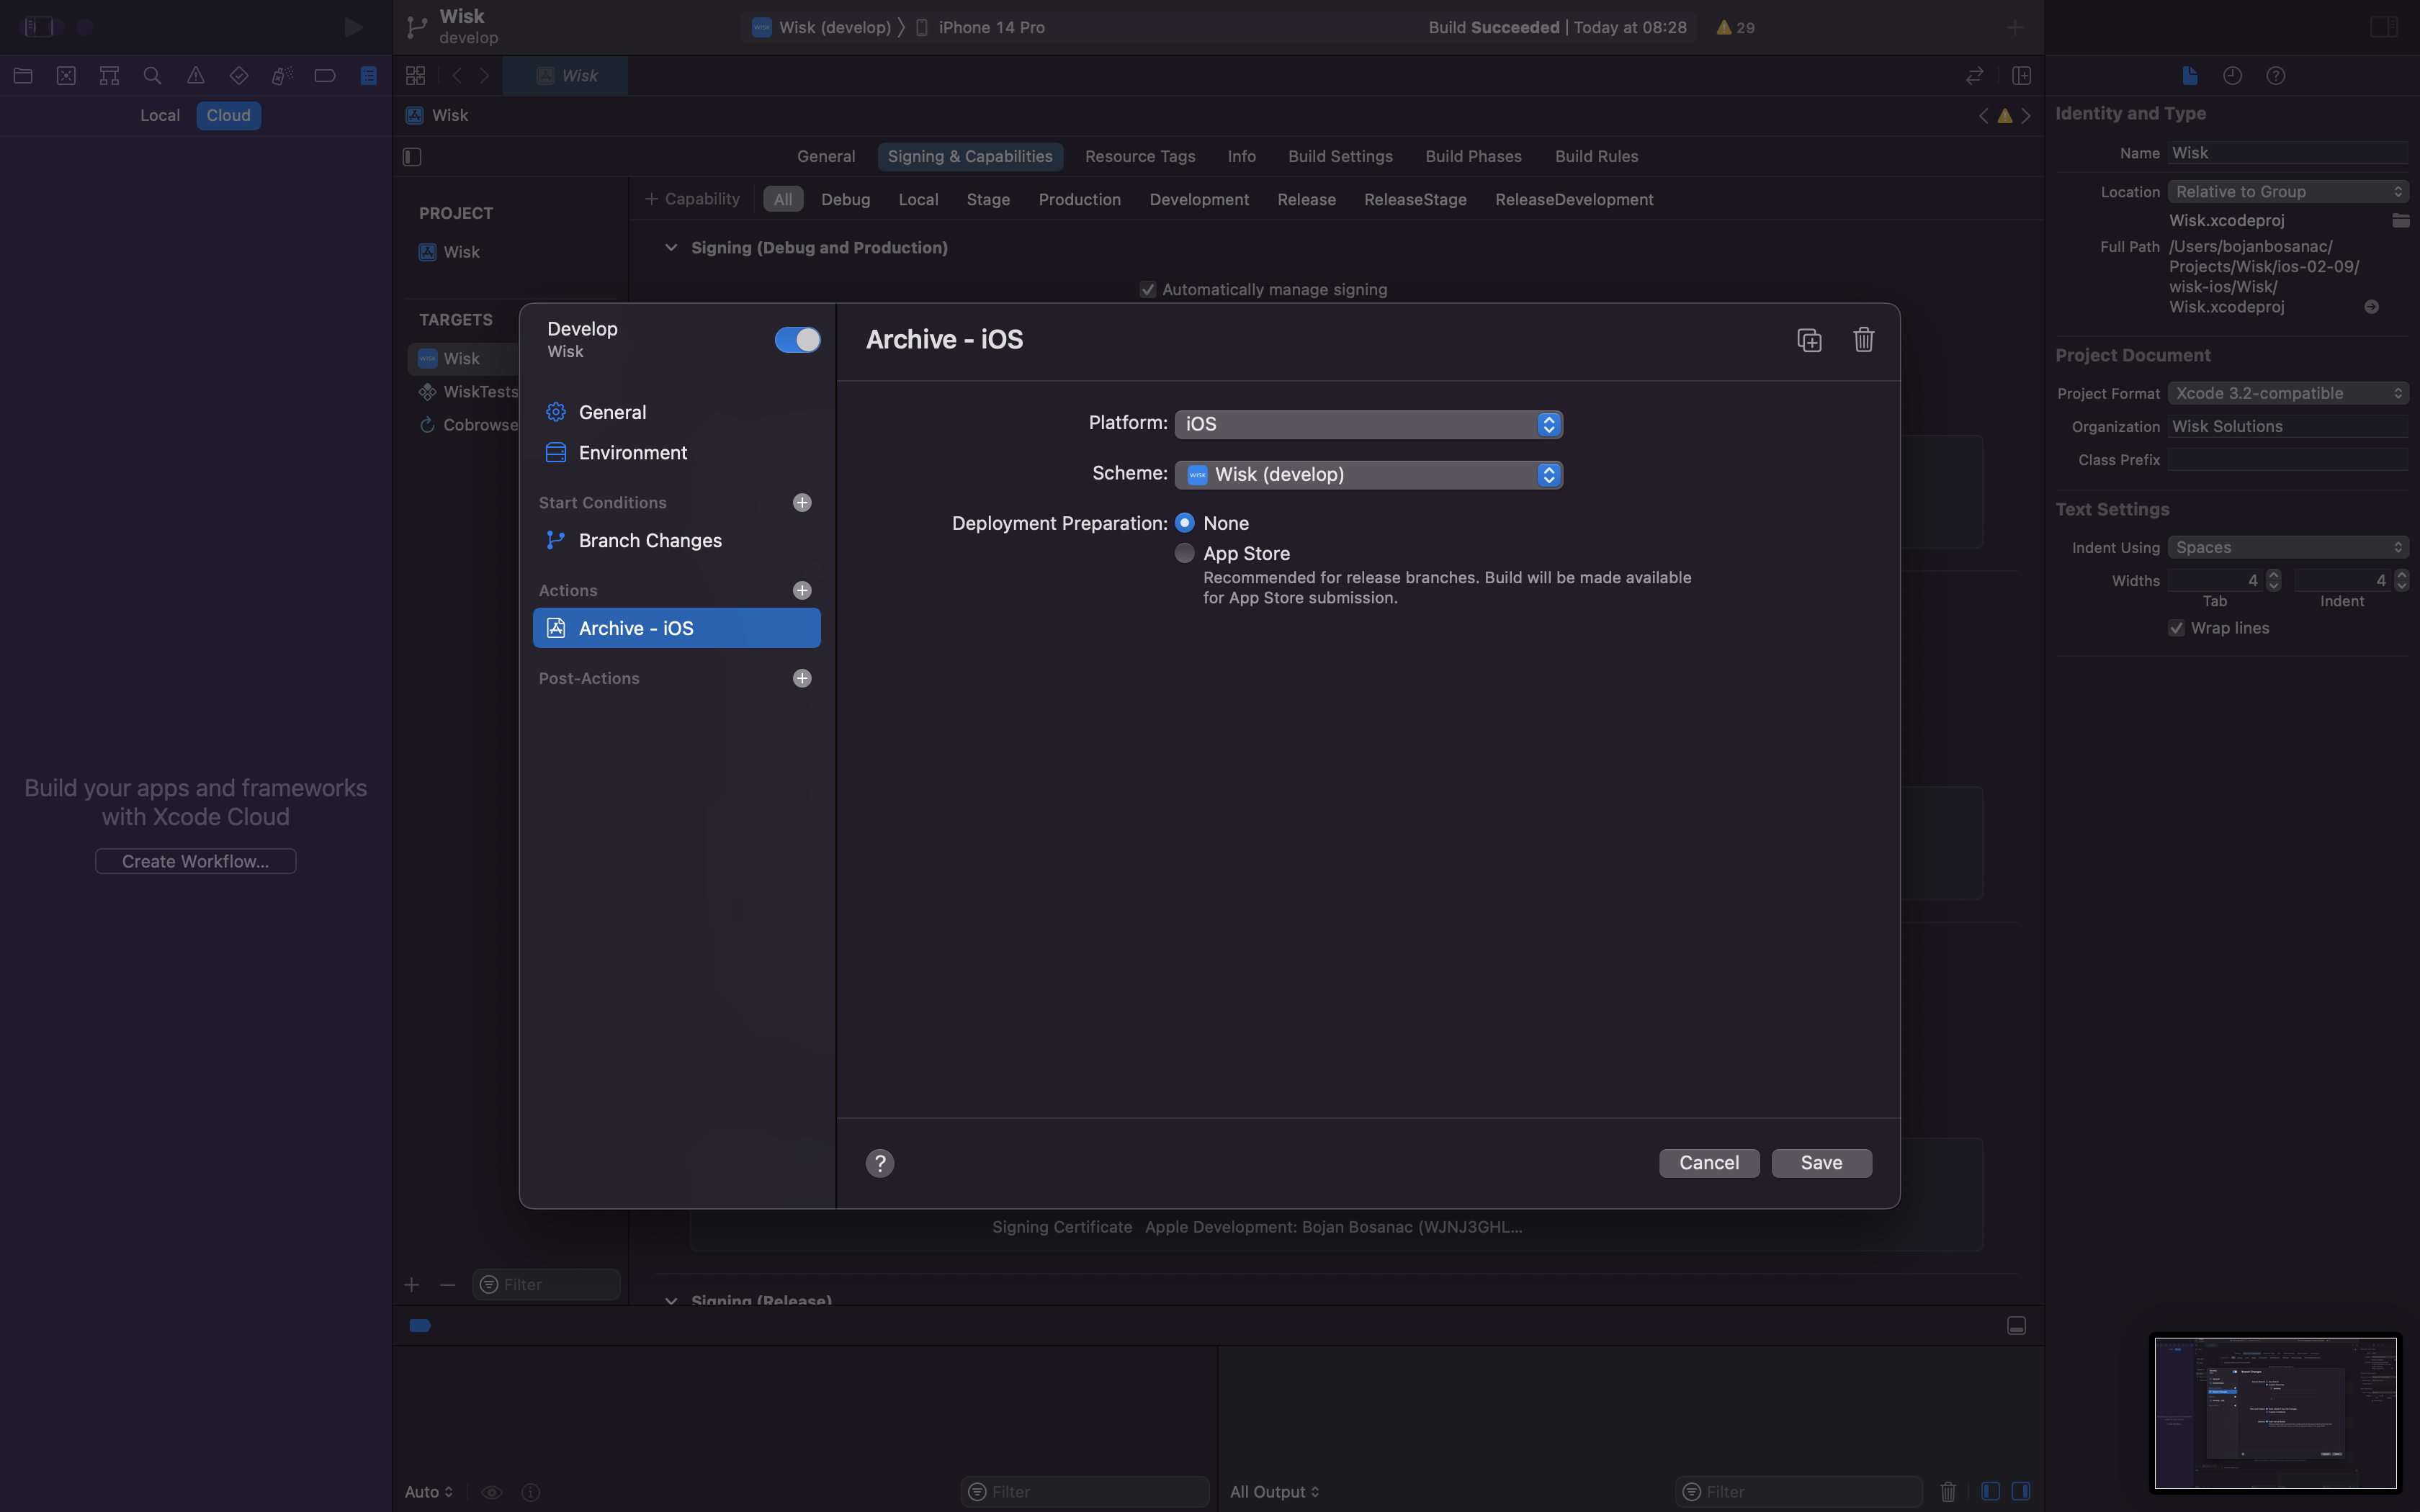The height and width of the screenshot is (1512, 2420).
Task: Clear the console with trash icon
Action: click(x=1948, y=1492)
